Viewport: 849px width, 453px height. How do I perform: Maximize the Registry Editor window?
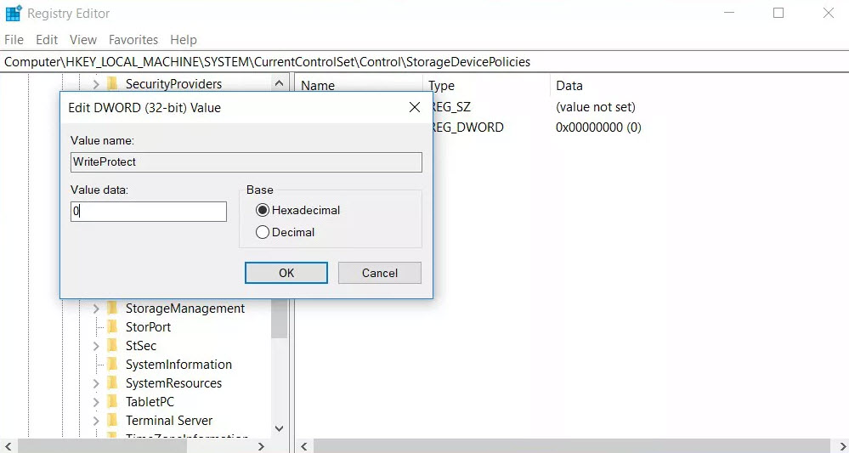pyautogui.click(x=778, y=13)
